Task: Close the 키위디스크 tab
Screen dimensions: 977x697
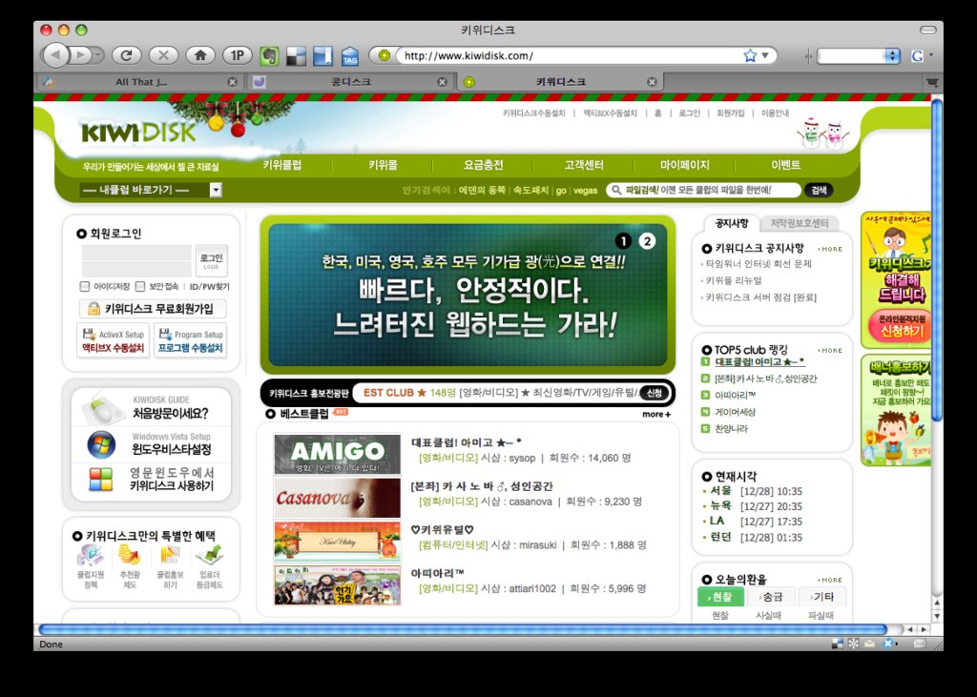Action: tap(652, 82)
